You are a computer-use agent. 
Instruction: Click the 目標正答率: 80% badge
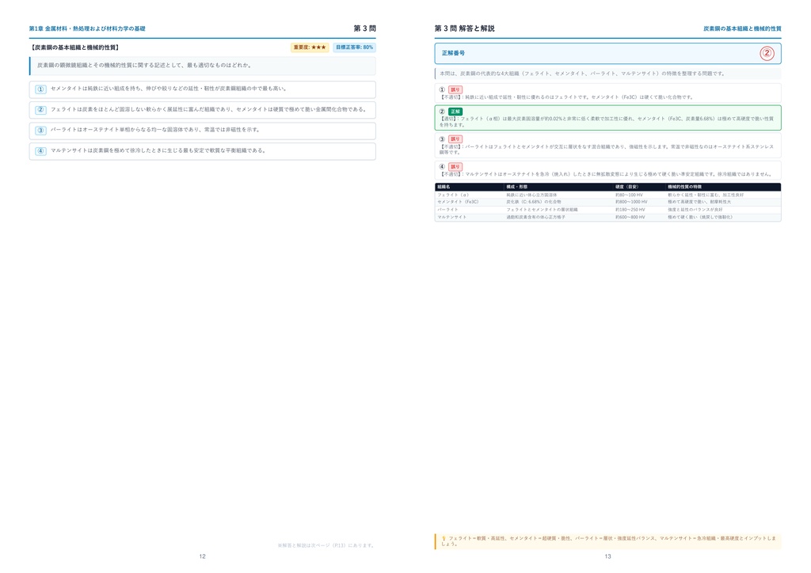coord(354,47)
